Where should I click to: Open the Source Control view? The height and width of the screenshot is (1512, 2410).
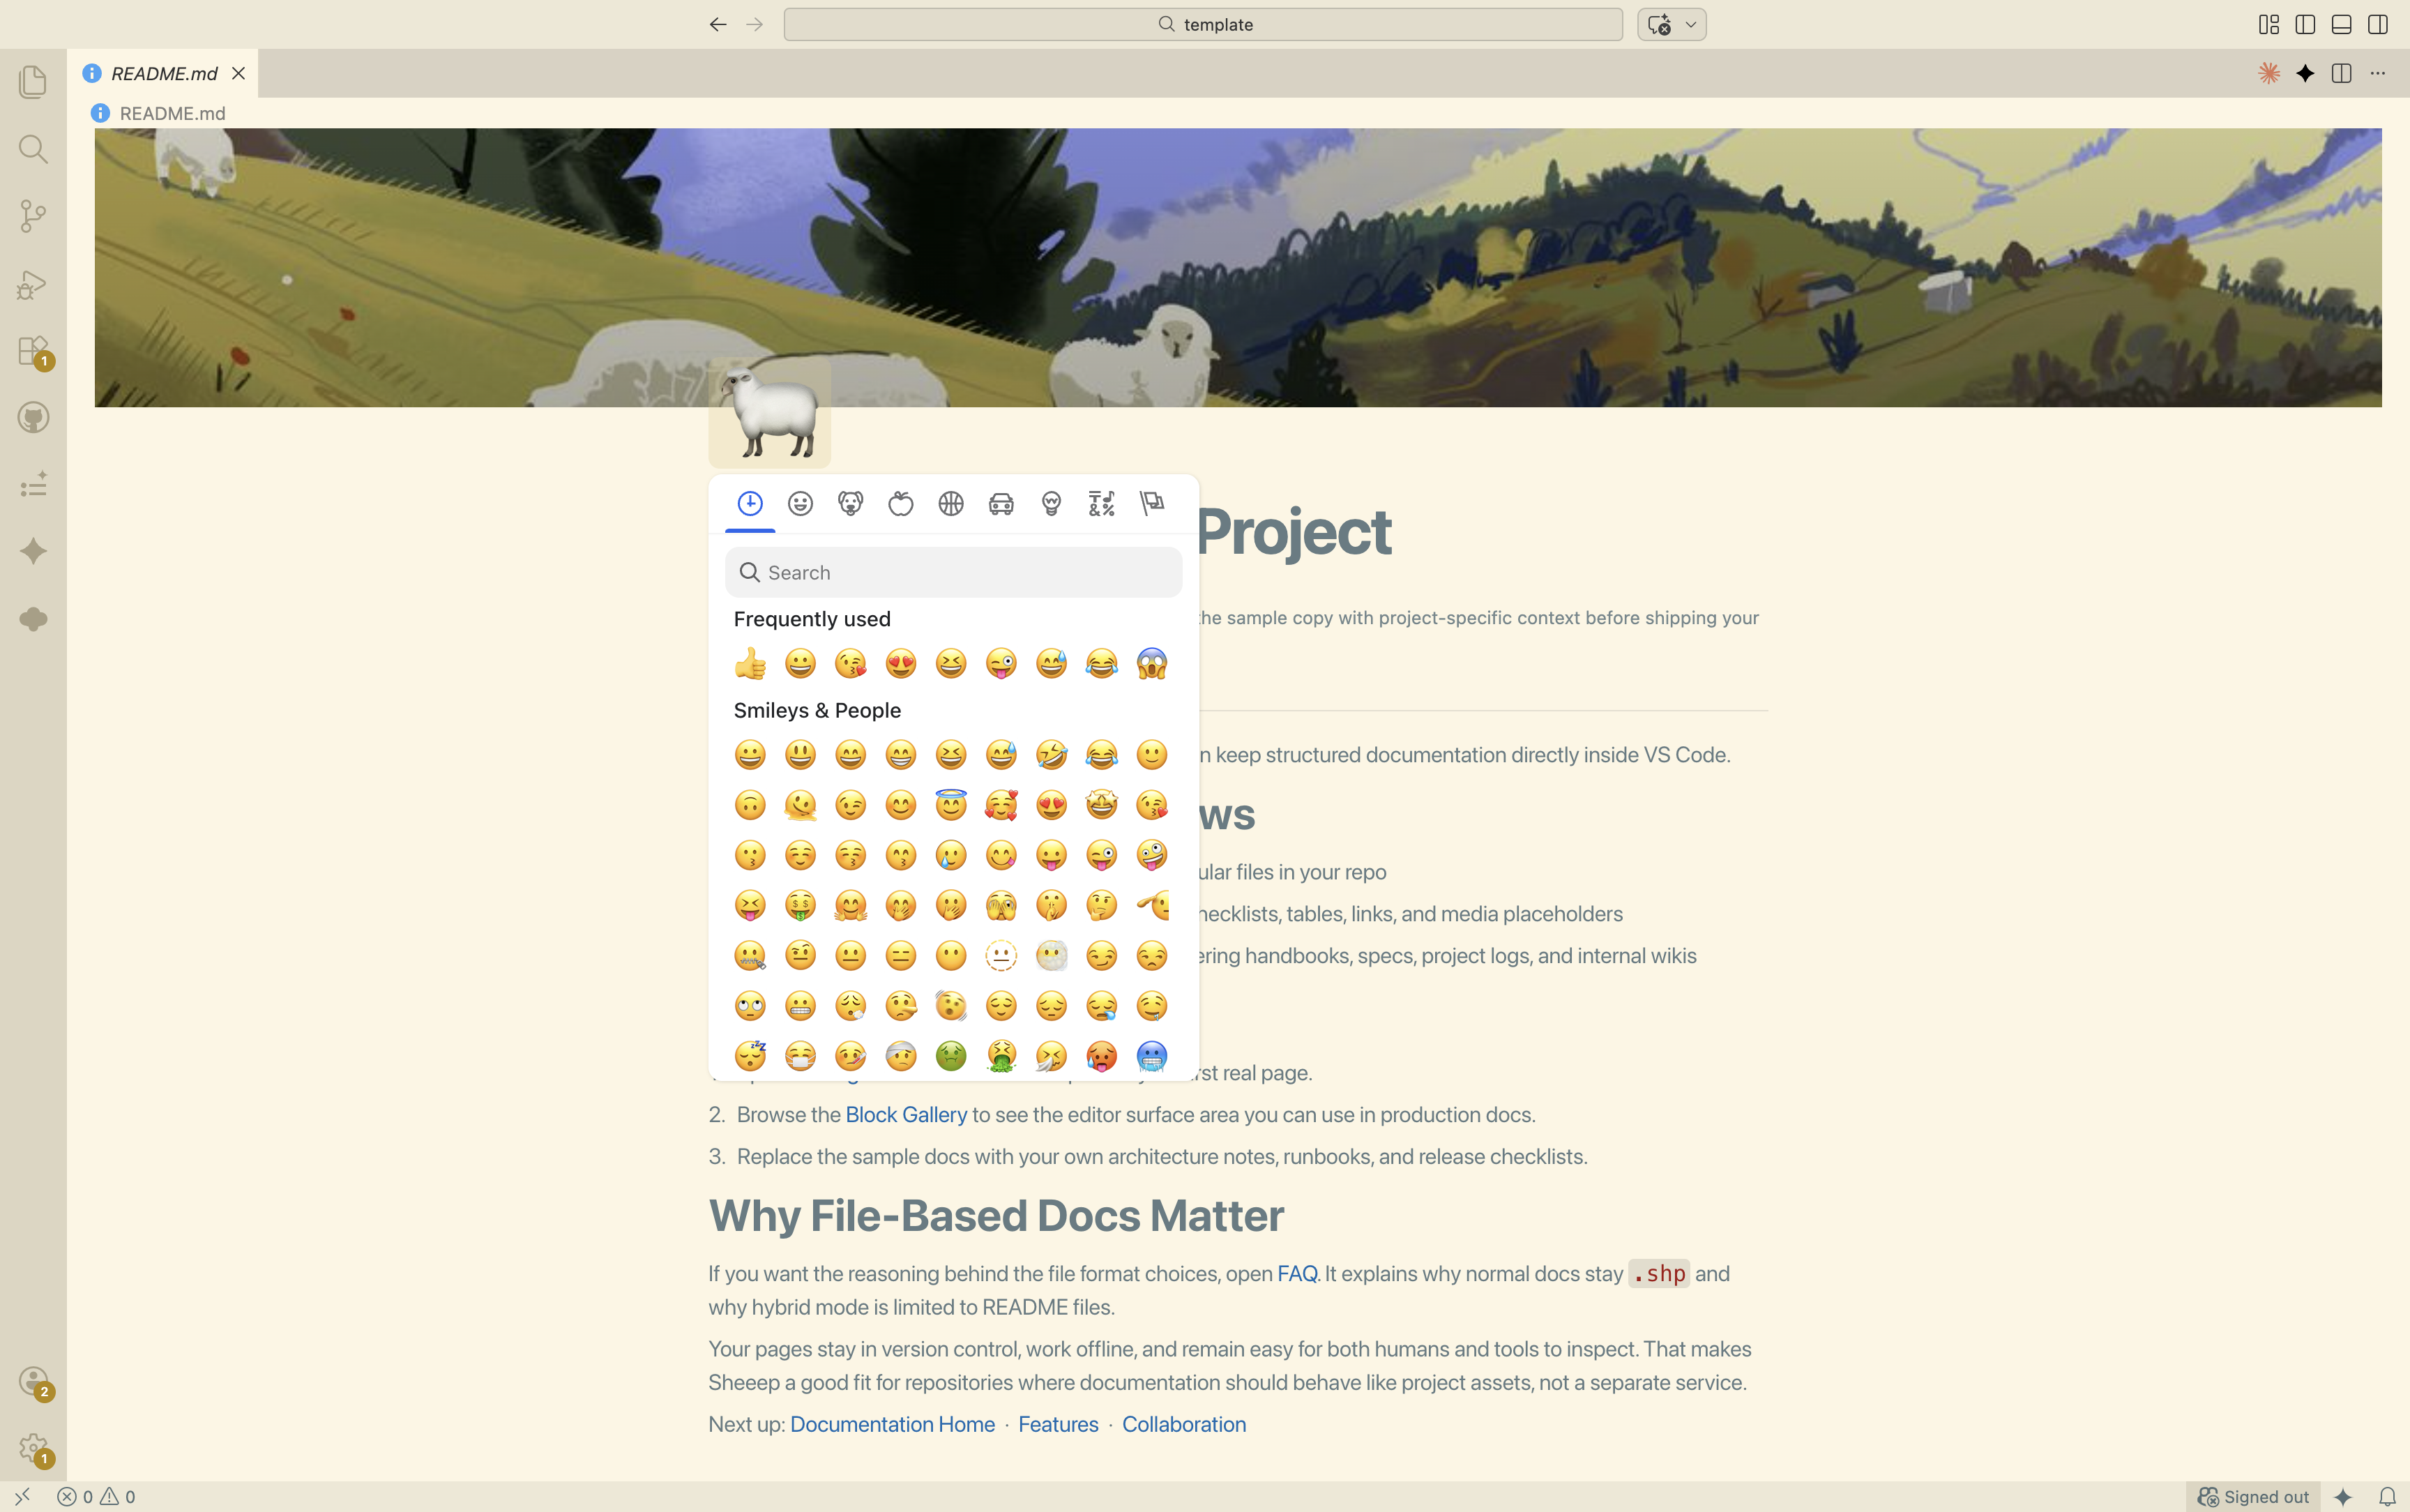(33, 216)
